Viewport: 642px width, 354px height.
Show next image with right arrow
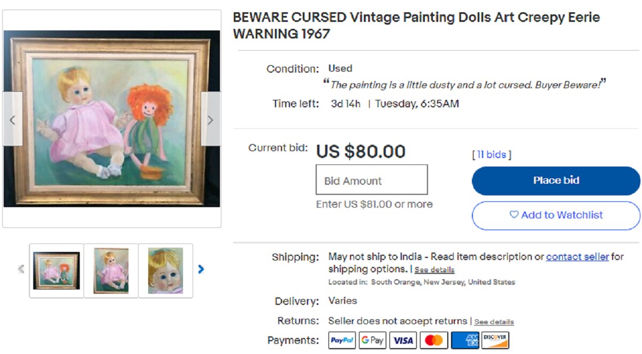click(x=210, y=120)
